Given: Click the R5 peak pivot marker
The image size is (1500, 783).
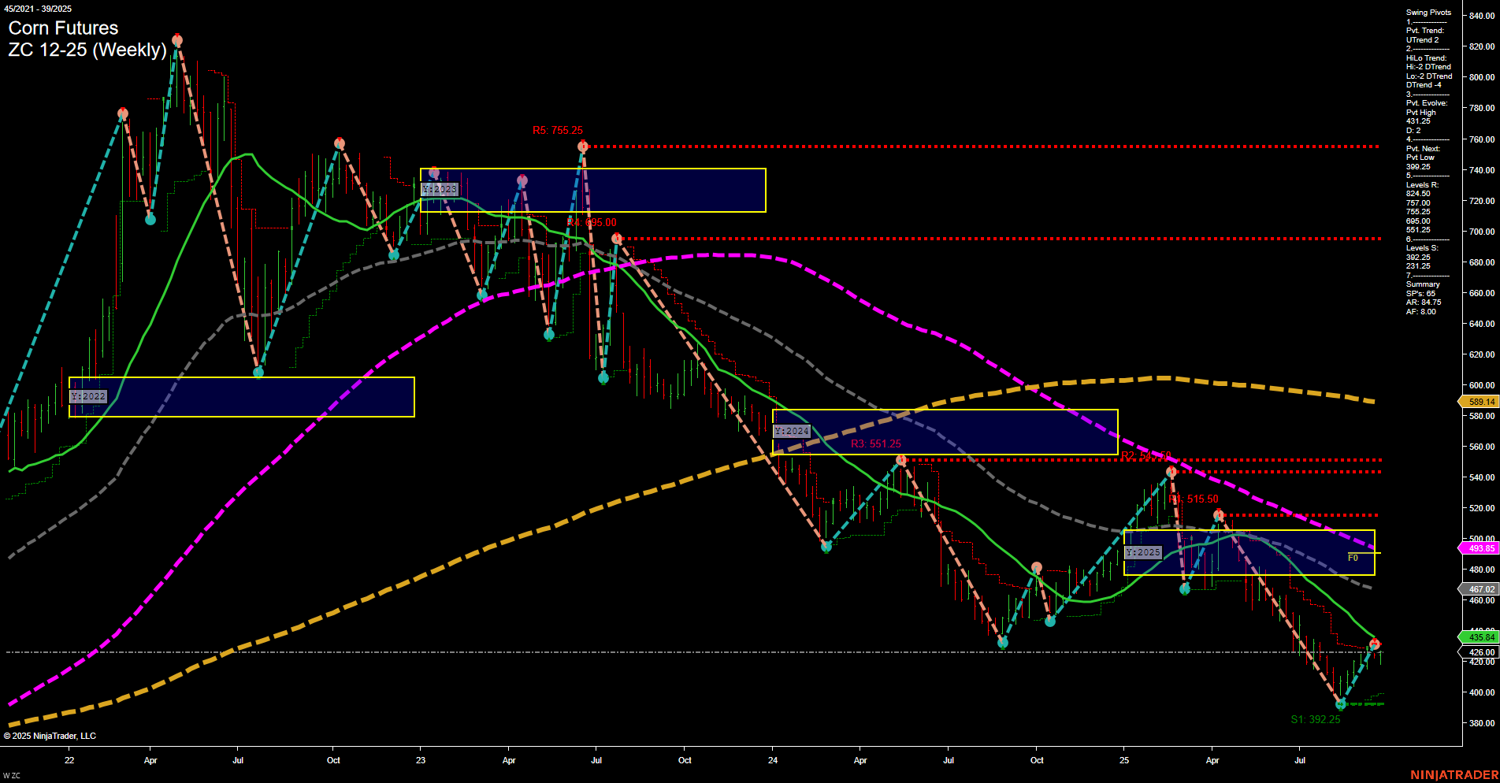Looking at the screenshot, I should pos(584,145).
